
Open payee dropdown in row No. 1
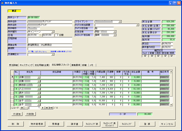pos(39,77)
